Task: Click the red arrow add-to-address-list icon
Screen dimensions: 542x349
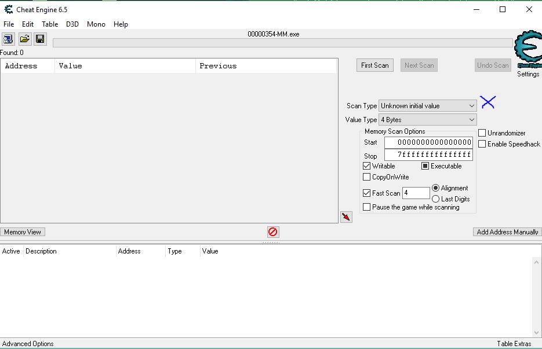Action: pyautogui.click(x=346, y=217)
